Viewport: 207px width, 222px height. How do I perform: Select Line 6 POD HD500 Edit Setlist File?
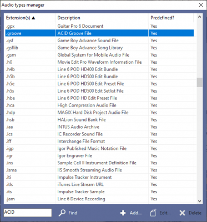click(x=90, y=91)
